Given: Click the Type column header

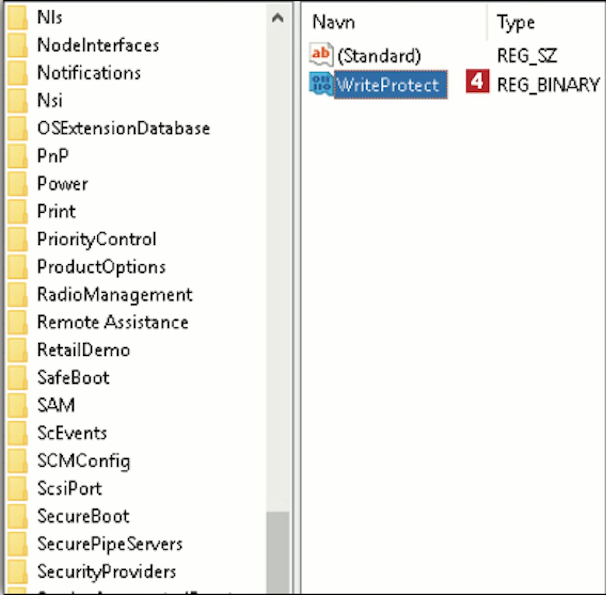Looking at the screenshot, I should point(516,23).
